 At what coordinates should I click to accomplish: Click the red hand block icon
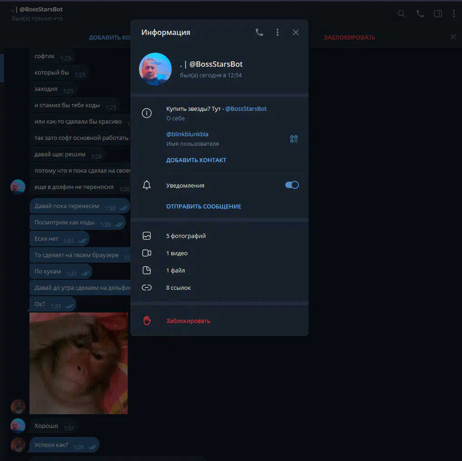(147, 321)
